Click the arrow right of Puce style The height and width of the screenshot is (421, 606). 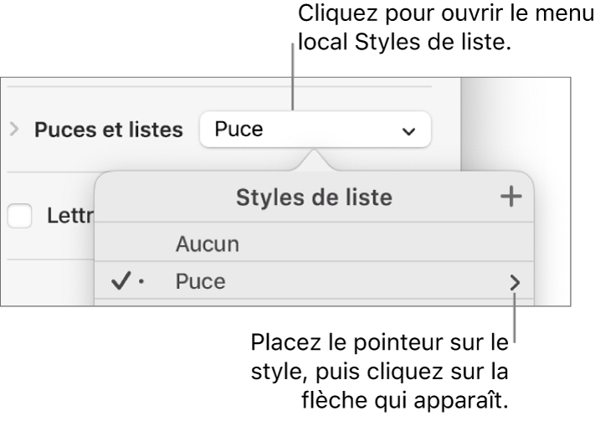[x=514, y=284]
